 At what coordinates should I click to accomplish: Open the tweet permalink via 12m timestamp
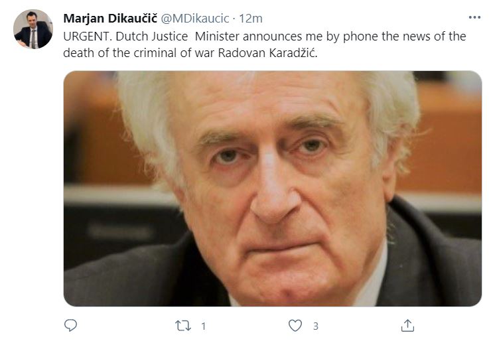point(251,19)
